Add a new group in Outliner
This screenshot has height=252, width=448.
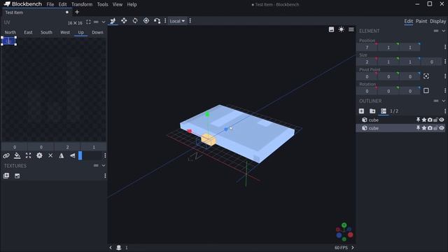coord(372,111)
